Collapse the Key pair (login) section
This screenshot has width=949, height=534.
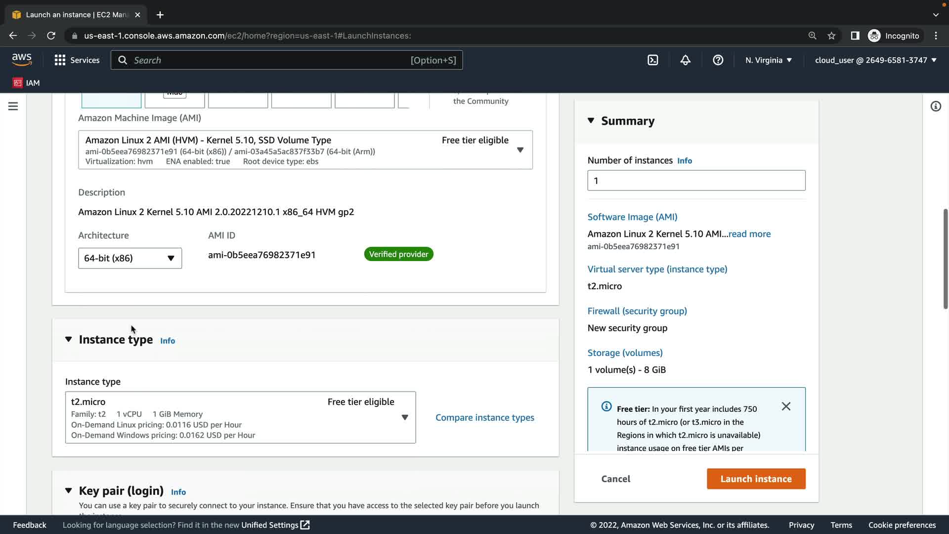(69, 491)
